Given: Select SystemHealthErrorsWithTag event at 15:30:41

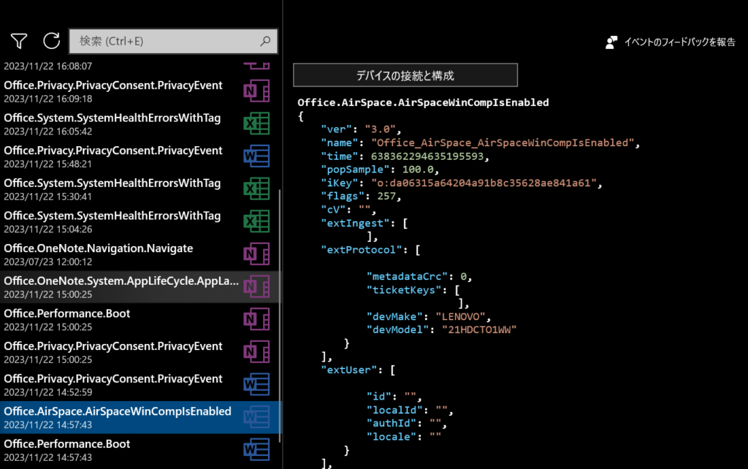Looking at the screenshot, I should point(140,189).
